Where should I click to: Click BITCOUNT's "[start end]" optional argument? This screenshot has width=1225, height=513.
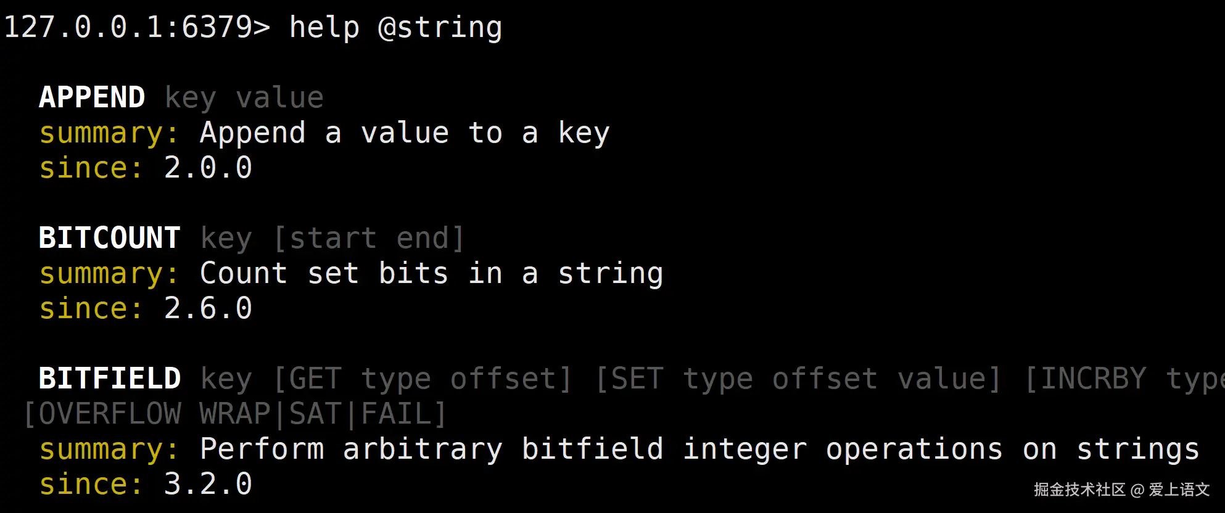coord(368,238)
